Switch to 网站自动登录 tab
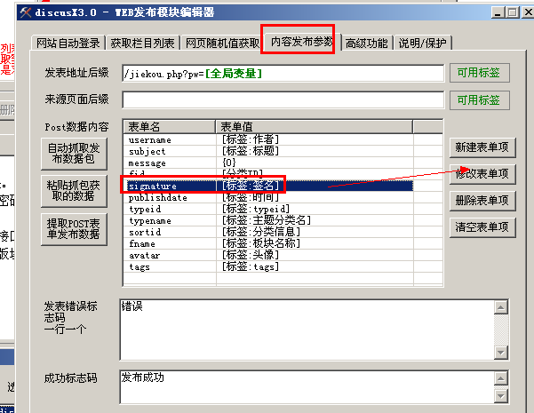The height and width of the screenshot is (413, 534). (67, 44)
